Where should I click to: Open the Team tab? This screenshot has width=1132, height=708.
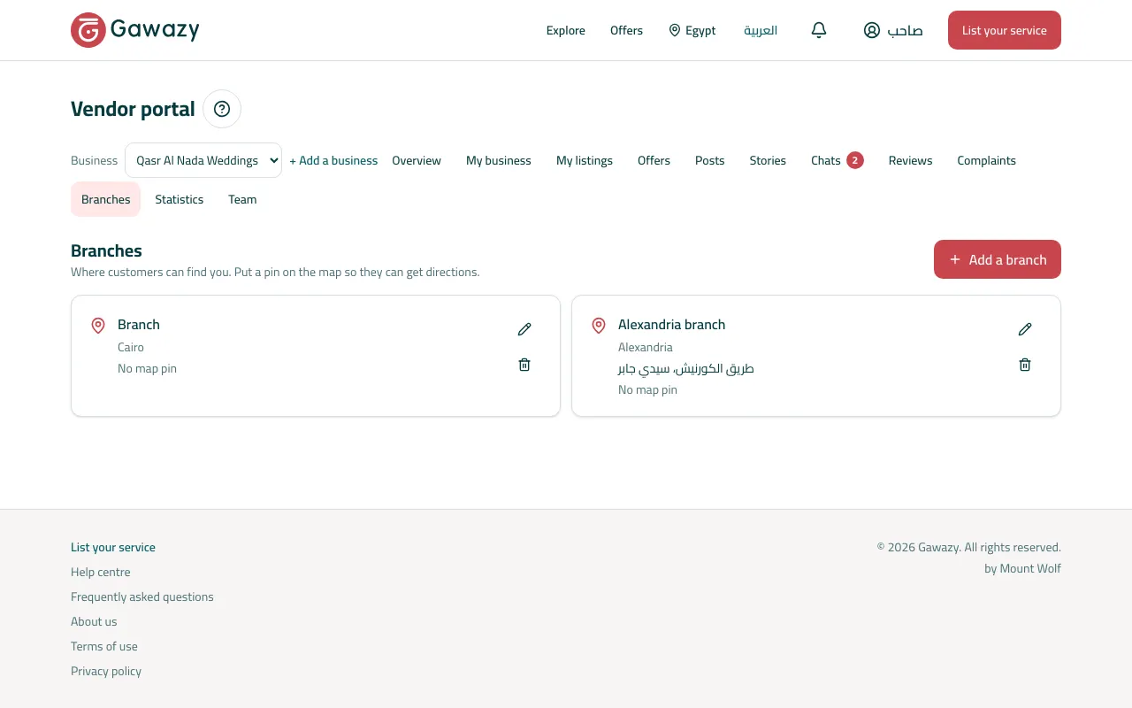pos(242,199)
